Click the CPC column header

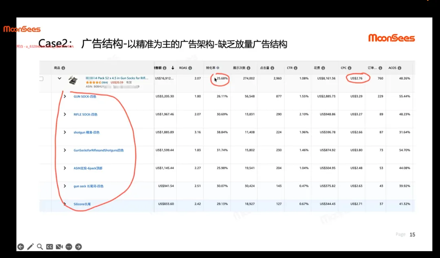point(343,68)
